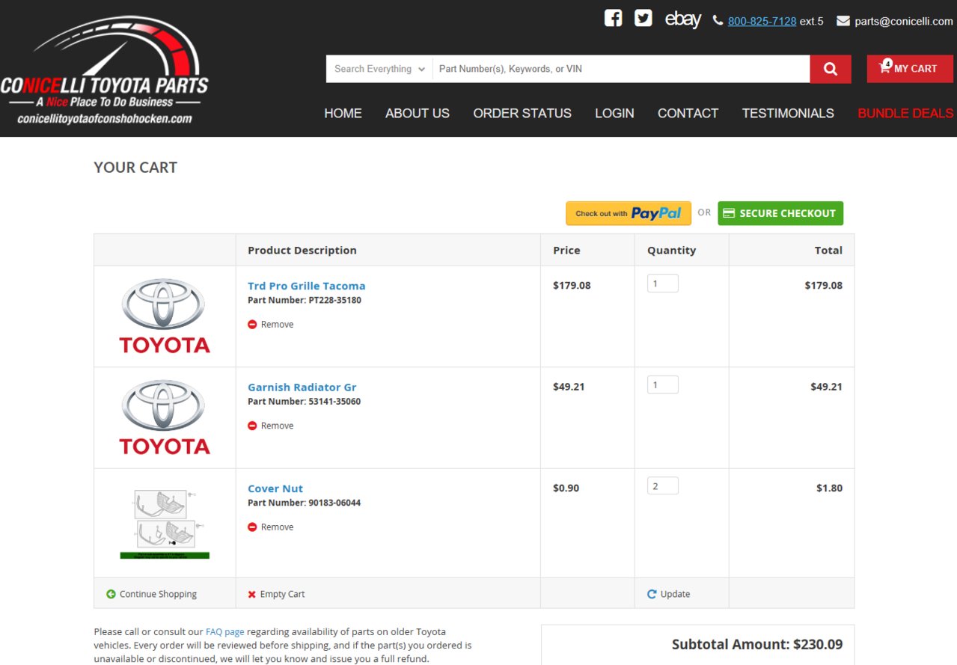Open CONTACT page
Screen dimensions: 957x665
click(x=688, y=114)
